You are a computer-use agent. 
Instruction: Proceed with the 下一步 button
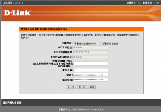(x=82, y=87)
